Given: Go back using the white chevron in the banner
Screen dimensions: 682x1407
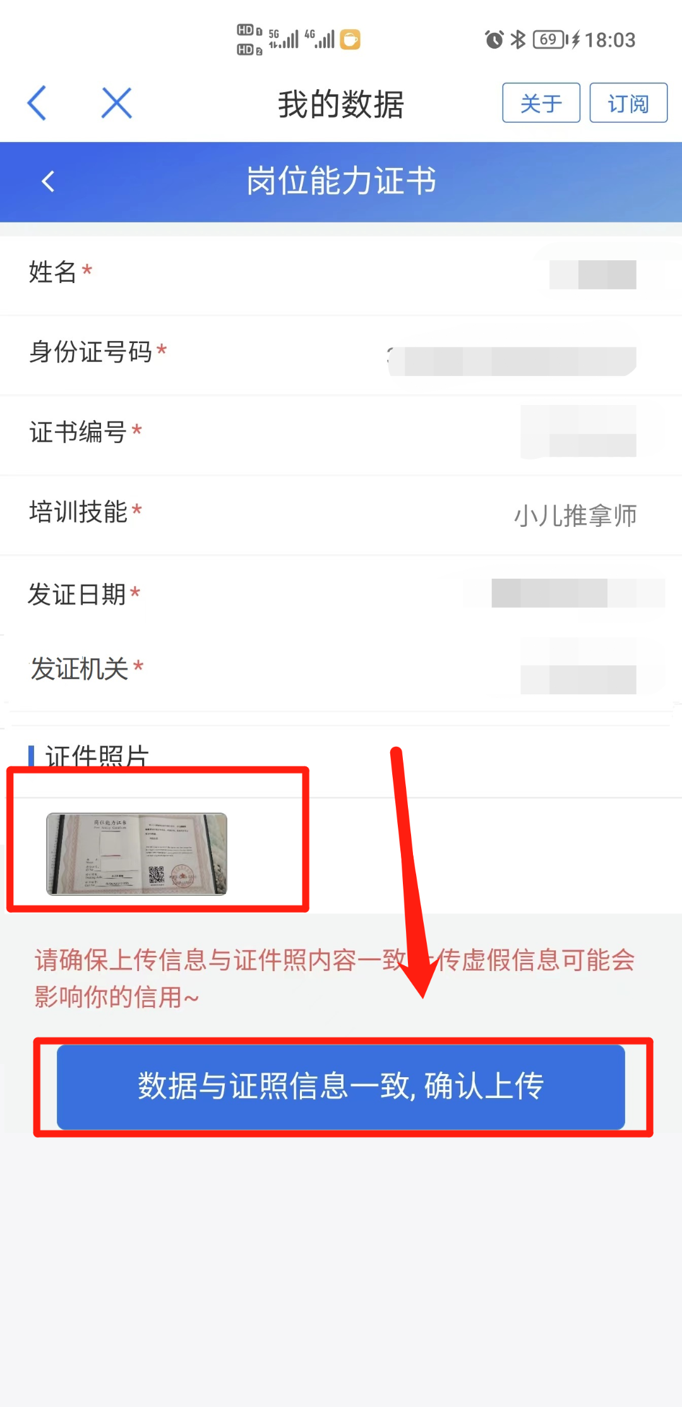Looking at the screenshot, I should [x=48, y=181].
